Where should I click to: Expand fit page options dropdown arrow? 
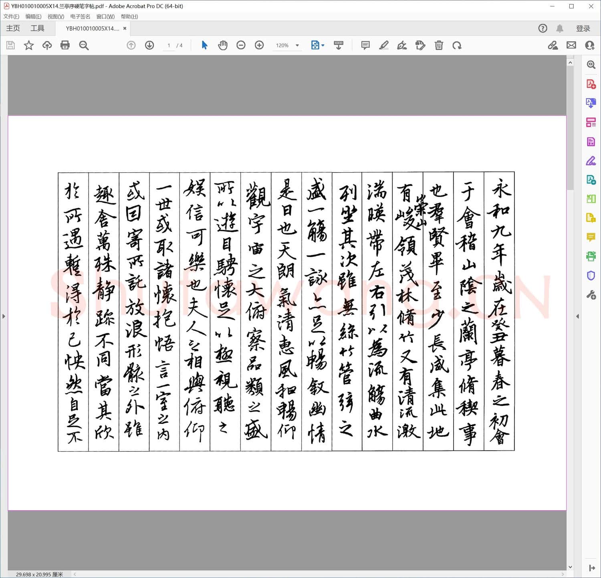point(323,45)
